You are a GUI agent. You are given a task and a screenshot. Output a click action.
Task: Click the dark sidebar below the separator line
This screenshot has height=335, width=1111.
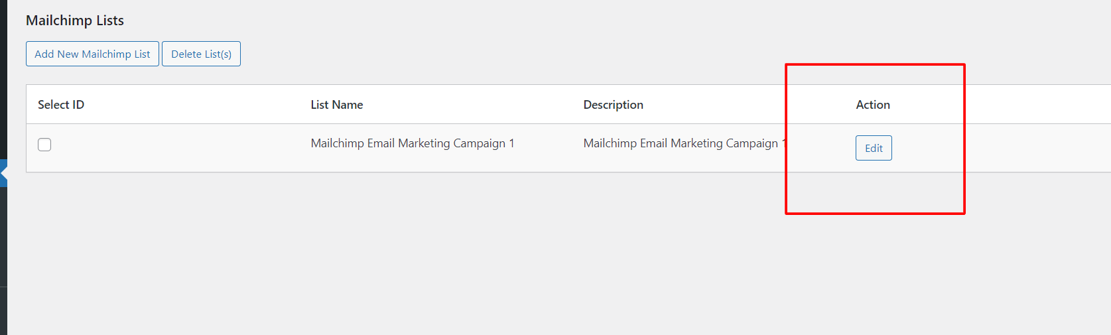[x=3, y=310]
